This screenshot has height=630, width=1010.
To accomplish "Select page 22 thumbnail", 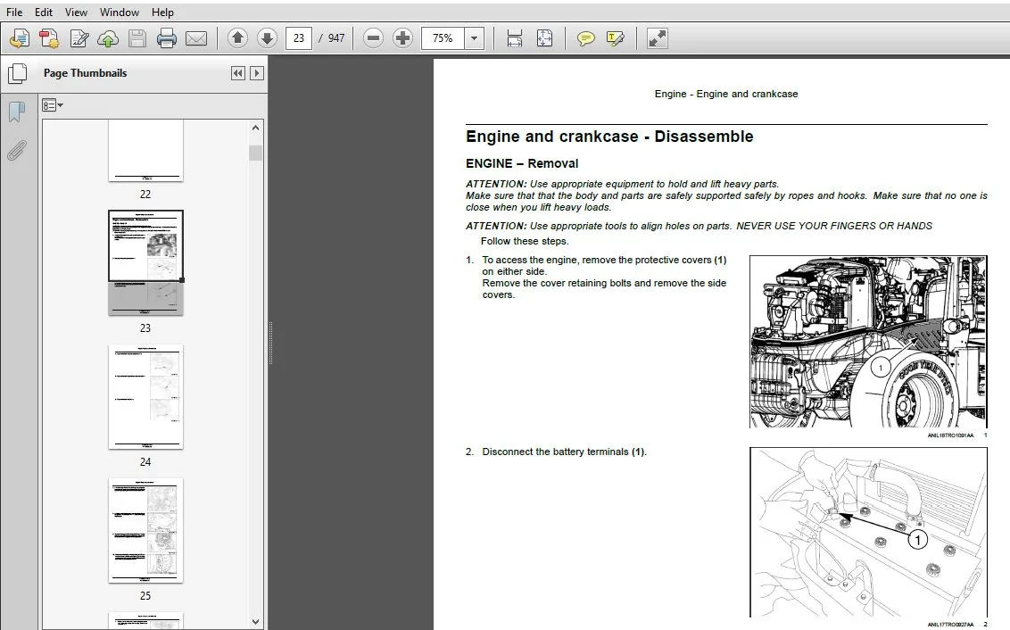I will [145, 151].
